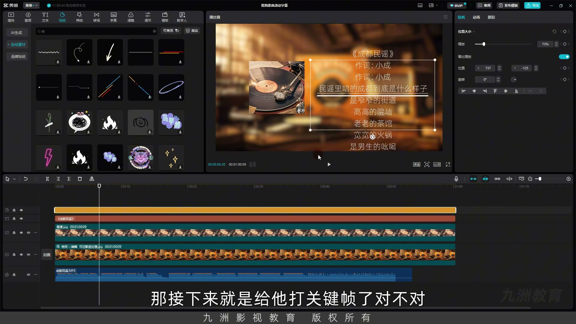Open the 字幕 subtitles tab
Screen dimensions: 576x324
[113, 17]
